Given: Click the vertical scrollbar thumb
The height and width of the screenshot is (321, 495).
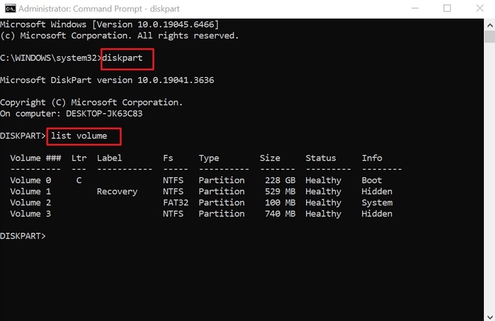Looking at the screenshot, I should (489, 36).
